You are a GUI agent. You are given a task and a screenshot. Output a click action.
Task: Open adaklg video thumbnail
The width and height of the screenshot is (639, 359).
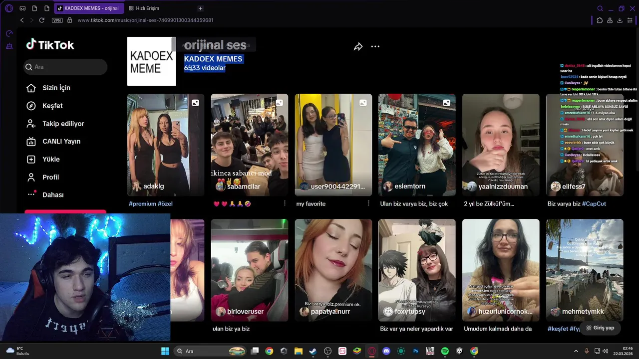(165, 145)
